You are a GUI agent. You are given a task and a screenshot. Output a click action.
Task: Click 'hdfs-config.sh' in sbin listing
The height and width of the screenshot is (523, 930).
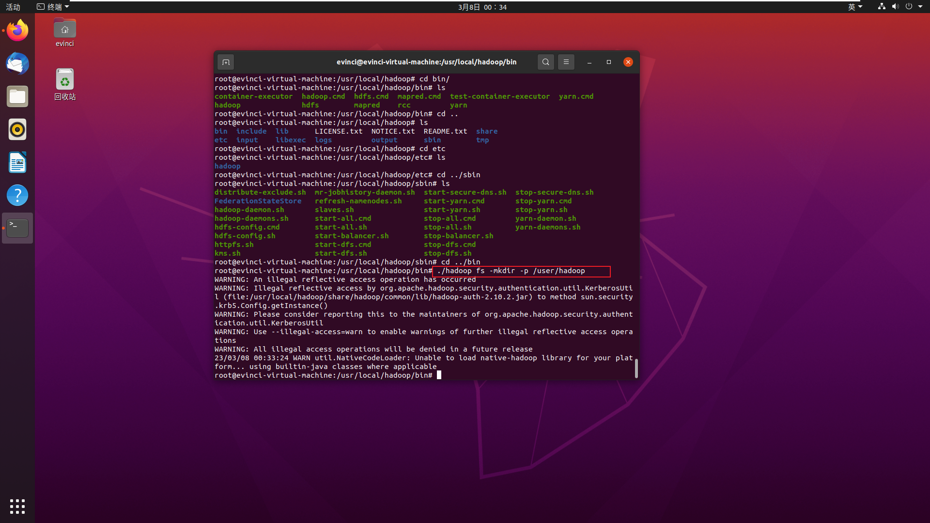pyautogui.click(x=245, y=236)
